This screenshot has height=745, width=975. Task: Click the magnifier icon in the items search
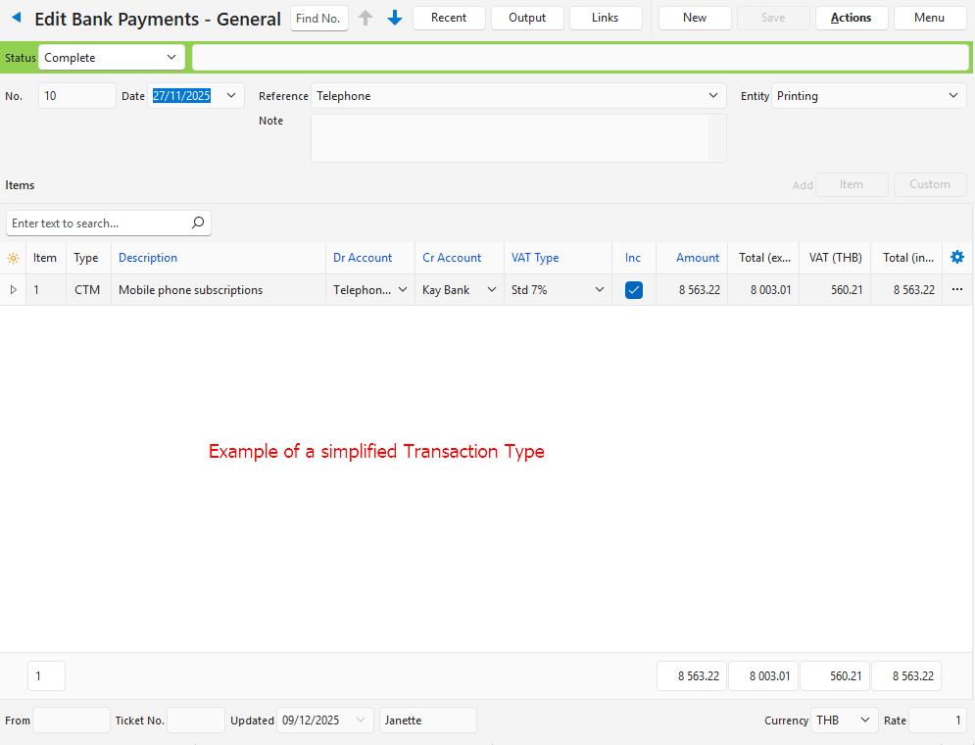(198, 223)
